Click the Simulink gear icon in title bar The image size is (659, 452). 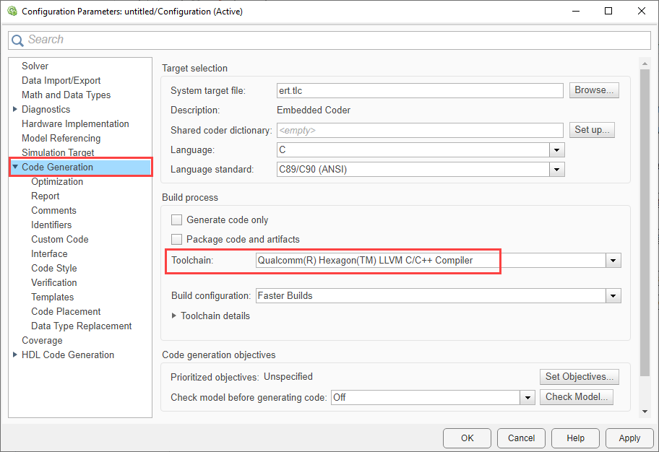click(11, 12)
